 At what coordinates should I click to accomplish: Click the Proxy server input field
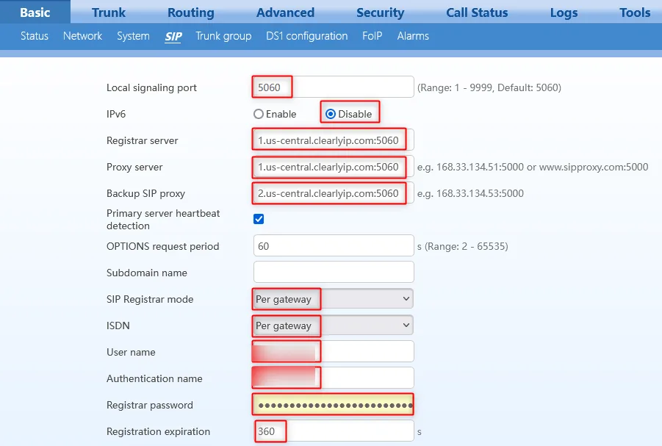334,167
